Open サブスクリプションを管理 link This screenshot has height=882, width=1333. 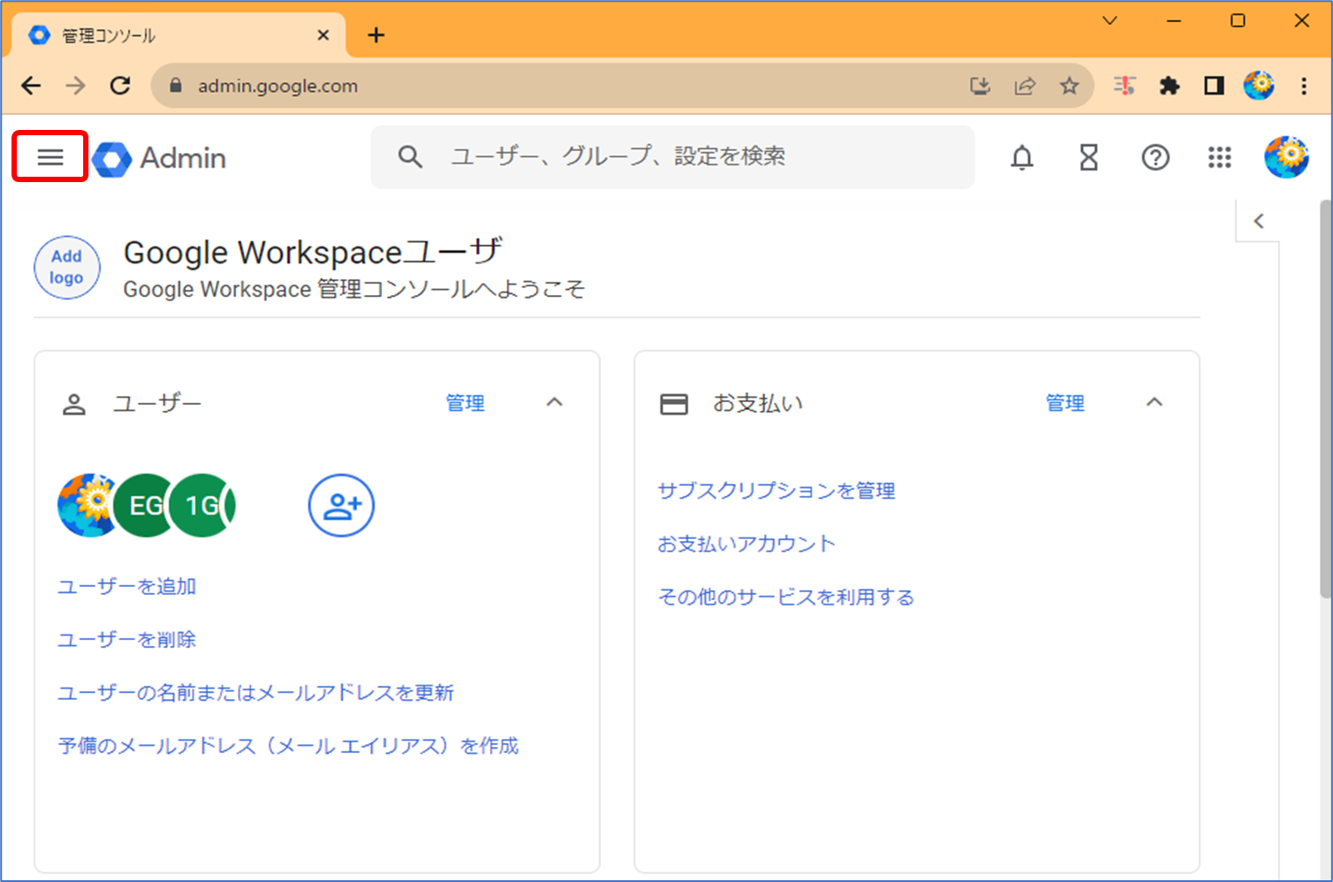click(x=777, y=490)
